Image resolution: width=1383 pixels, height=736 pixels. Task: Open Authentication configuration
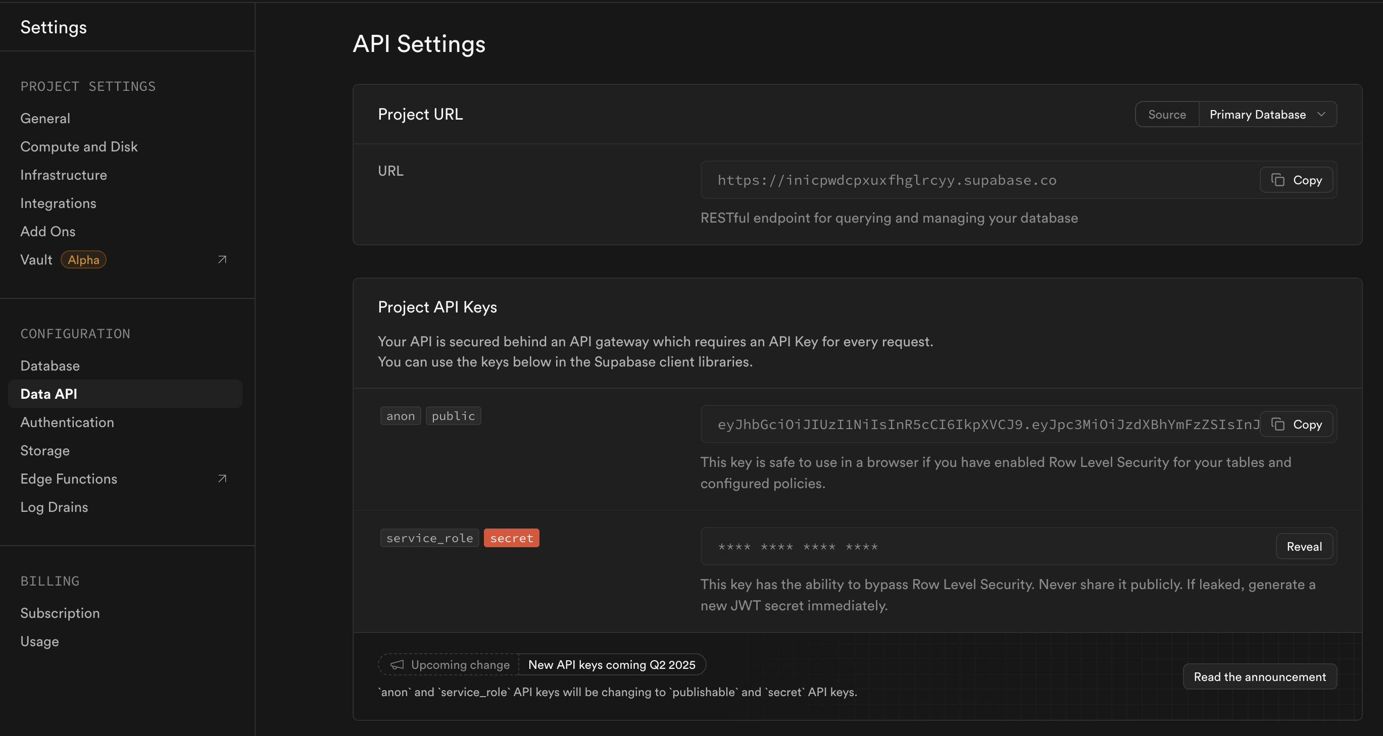[x=67, y=423]
